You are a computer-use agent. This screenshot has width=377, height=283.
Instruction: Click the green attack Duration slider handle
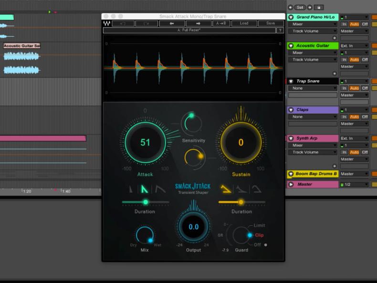[146, 202]
